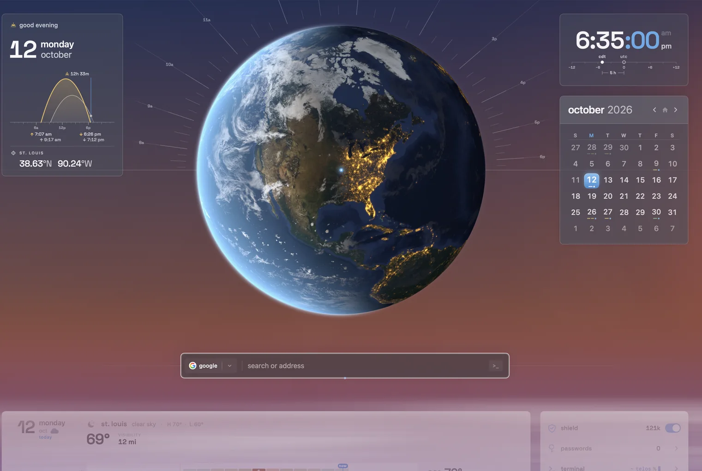The image size is (702, 471).
Task: Click the october 2026 calendar heading
Action: (600, 110)
